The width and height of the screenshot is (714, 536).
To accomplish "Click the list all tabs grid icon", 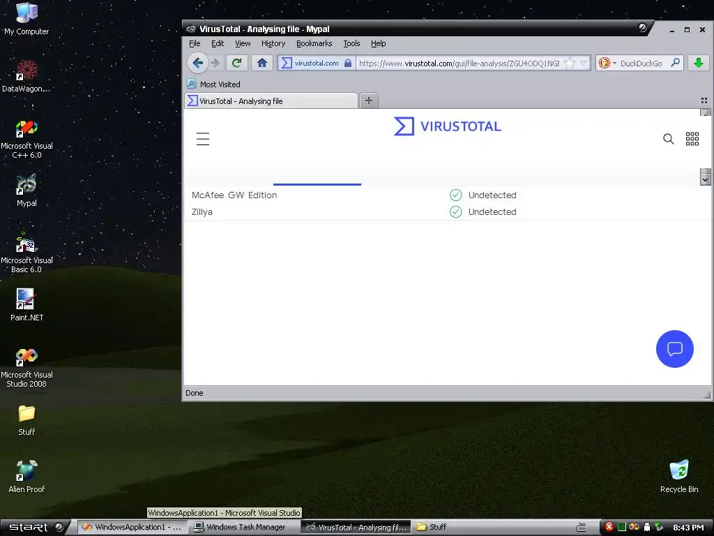I will point(704,100).
